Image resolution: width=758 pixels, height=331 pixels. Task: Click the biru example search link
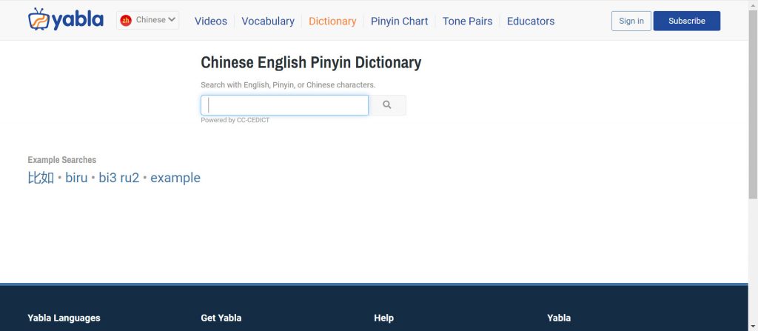point(76,178)
